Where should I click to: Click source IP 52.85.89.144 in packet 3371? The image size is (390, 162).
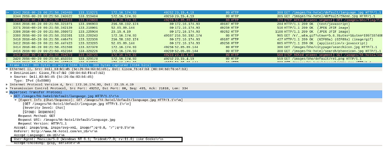[123, 28]
